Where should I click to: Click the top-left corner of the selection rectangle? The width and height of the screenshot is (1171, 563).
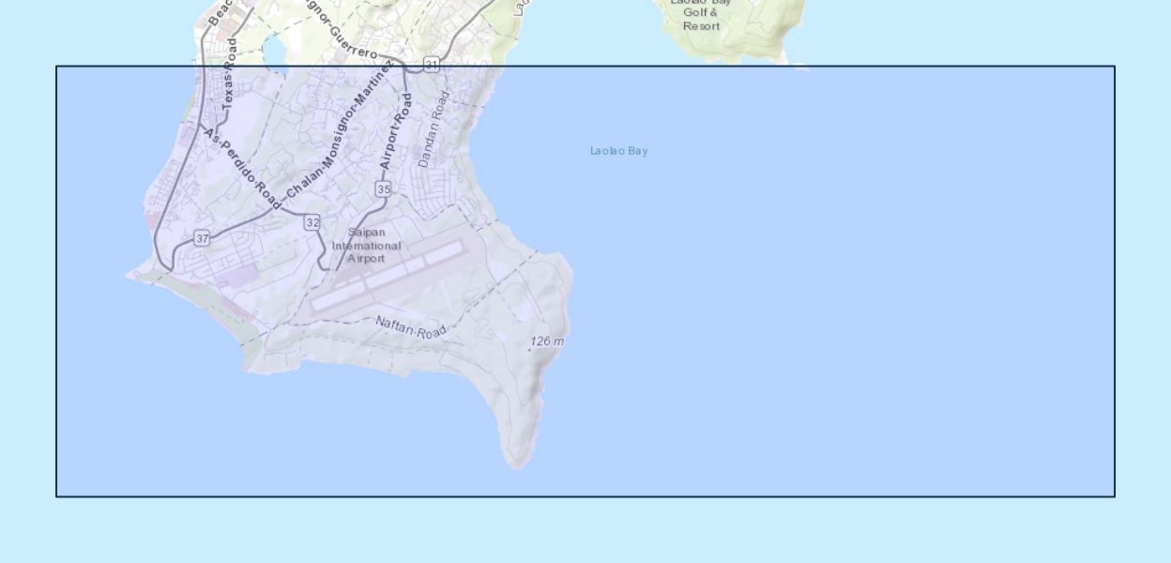pyautogui.click(x=56, y=66)
